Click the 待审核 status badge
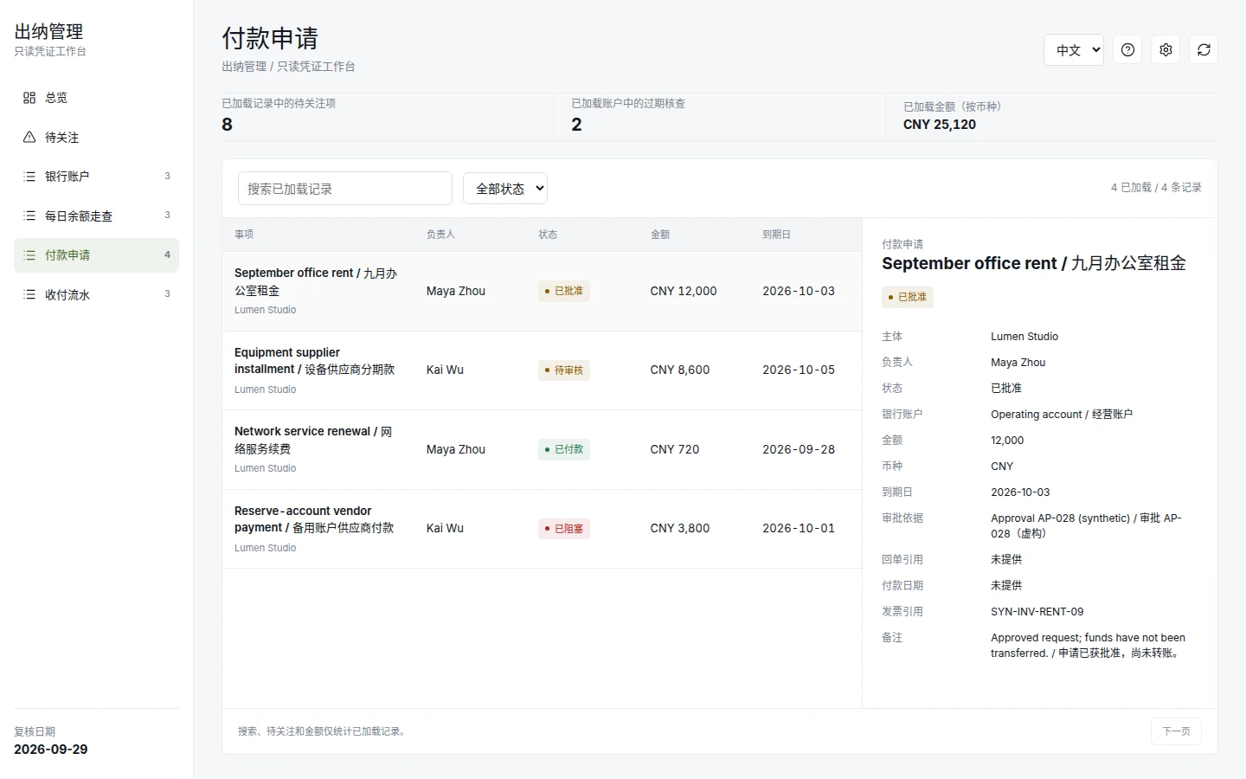 (x=564, y=370)
